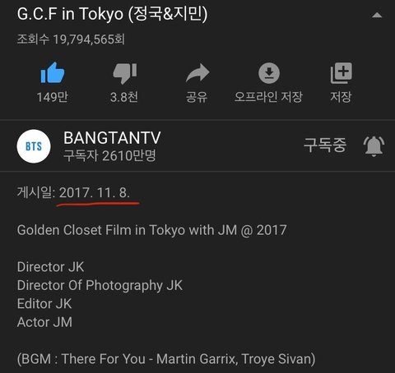Click the BGM There For You credit line
Viewport: 395px width, 373px height.
(166, 359)
